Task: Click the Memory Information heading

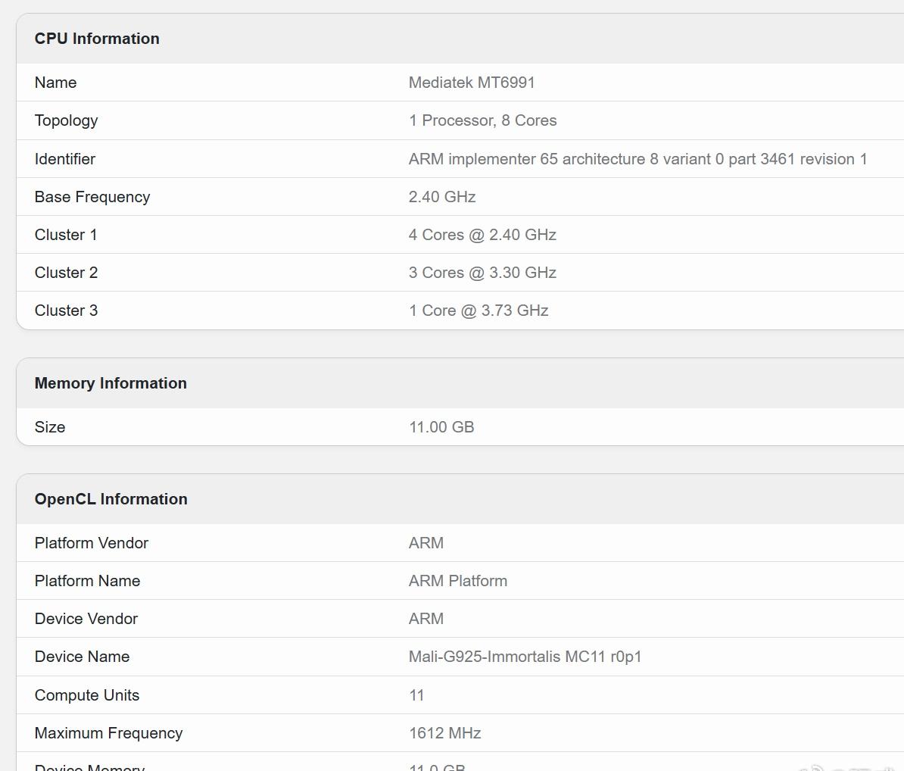Action: [111, 383]
